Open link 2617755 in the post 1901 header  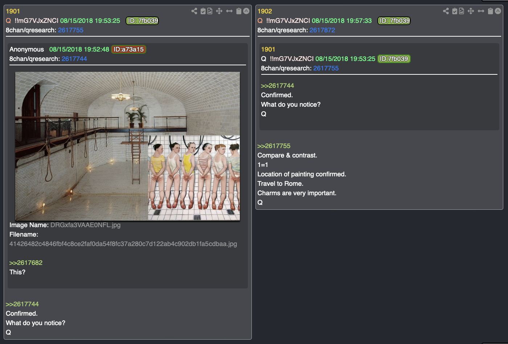click(x=71, y=30)
